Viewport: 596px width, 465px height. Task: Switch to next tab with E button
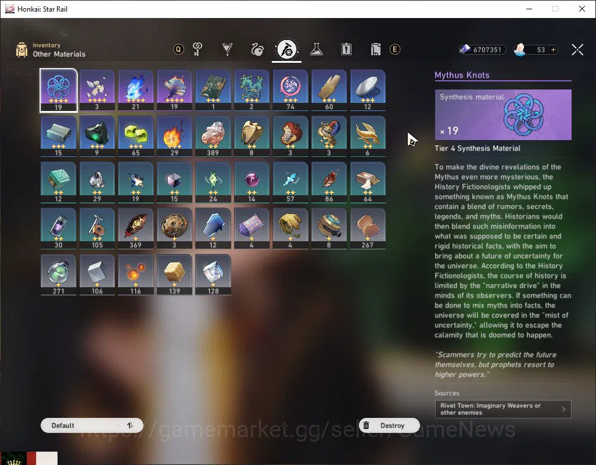(395, 49)
